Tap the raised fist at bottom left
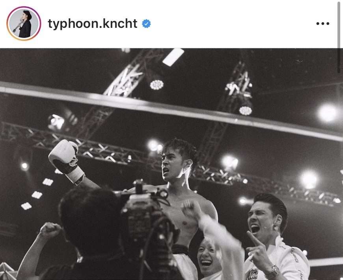 50,231
